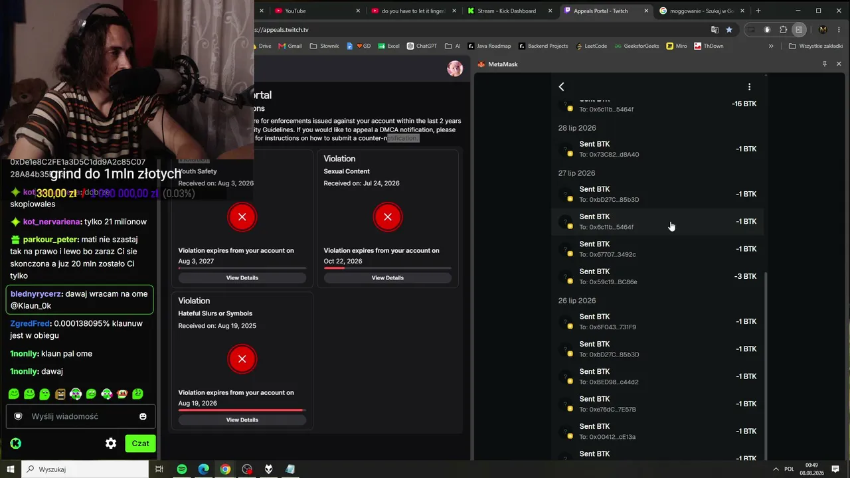Viewport: 850px width, 478px height.
Task: Open a new browser tab
Action: pyautogui.click(x=758, y=11)
